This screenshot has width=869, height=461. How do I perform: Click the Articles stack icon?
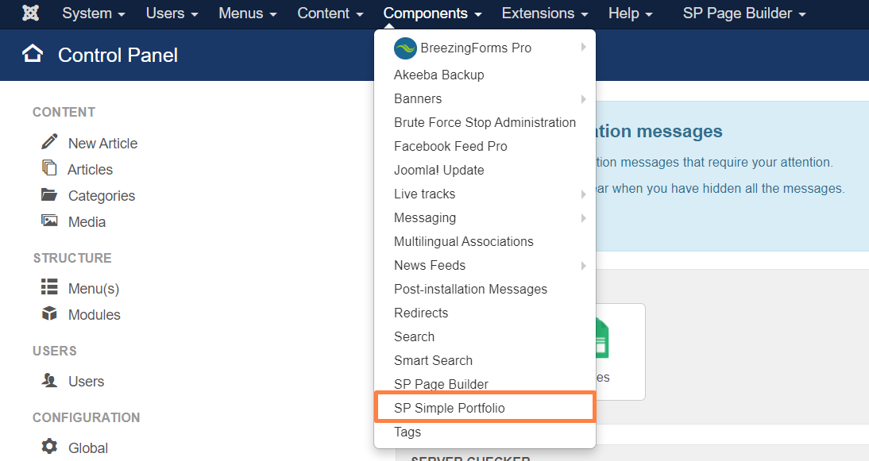click(49, 167)
